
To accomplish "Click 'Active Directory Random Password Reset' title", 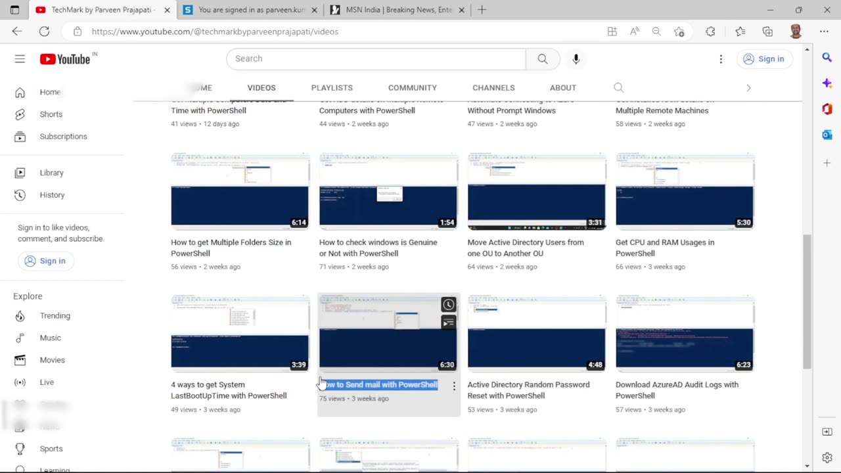I will (528, 390).
